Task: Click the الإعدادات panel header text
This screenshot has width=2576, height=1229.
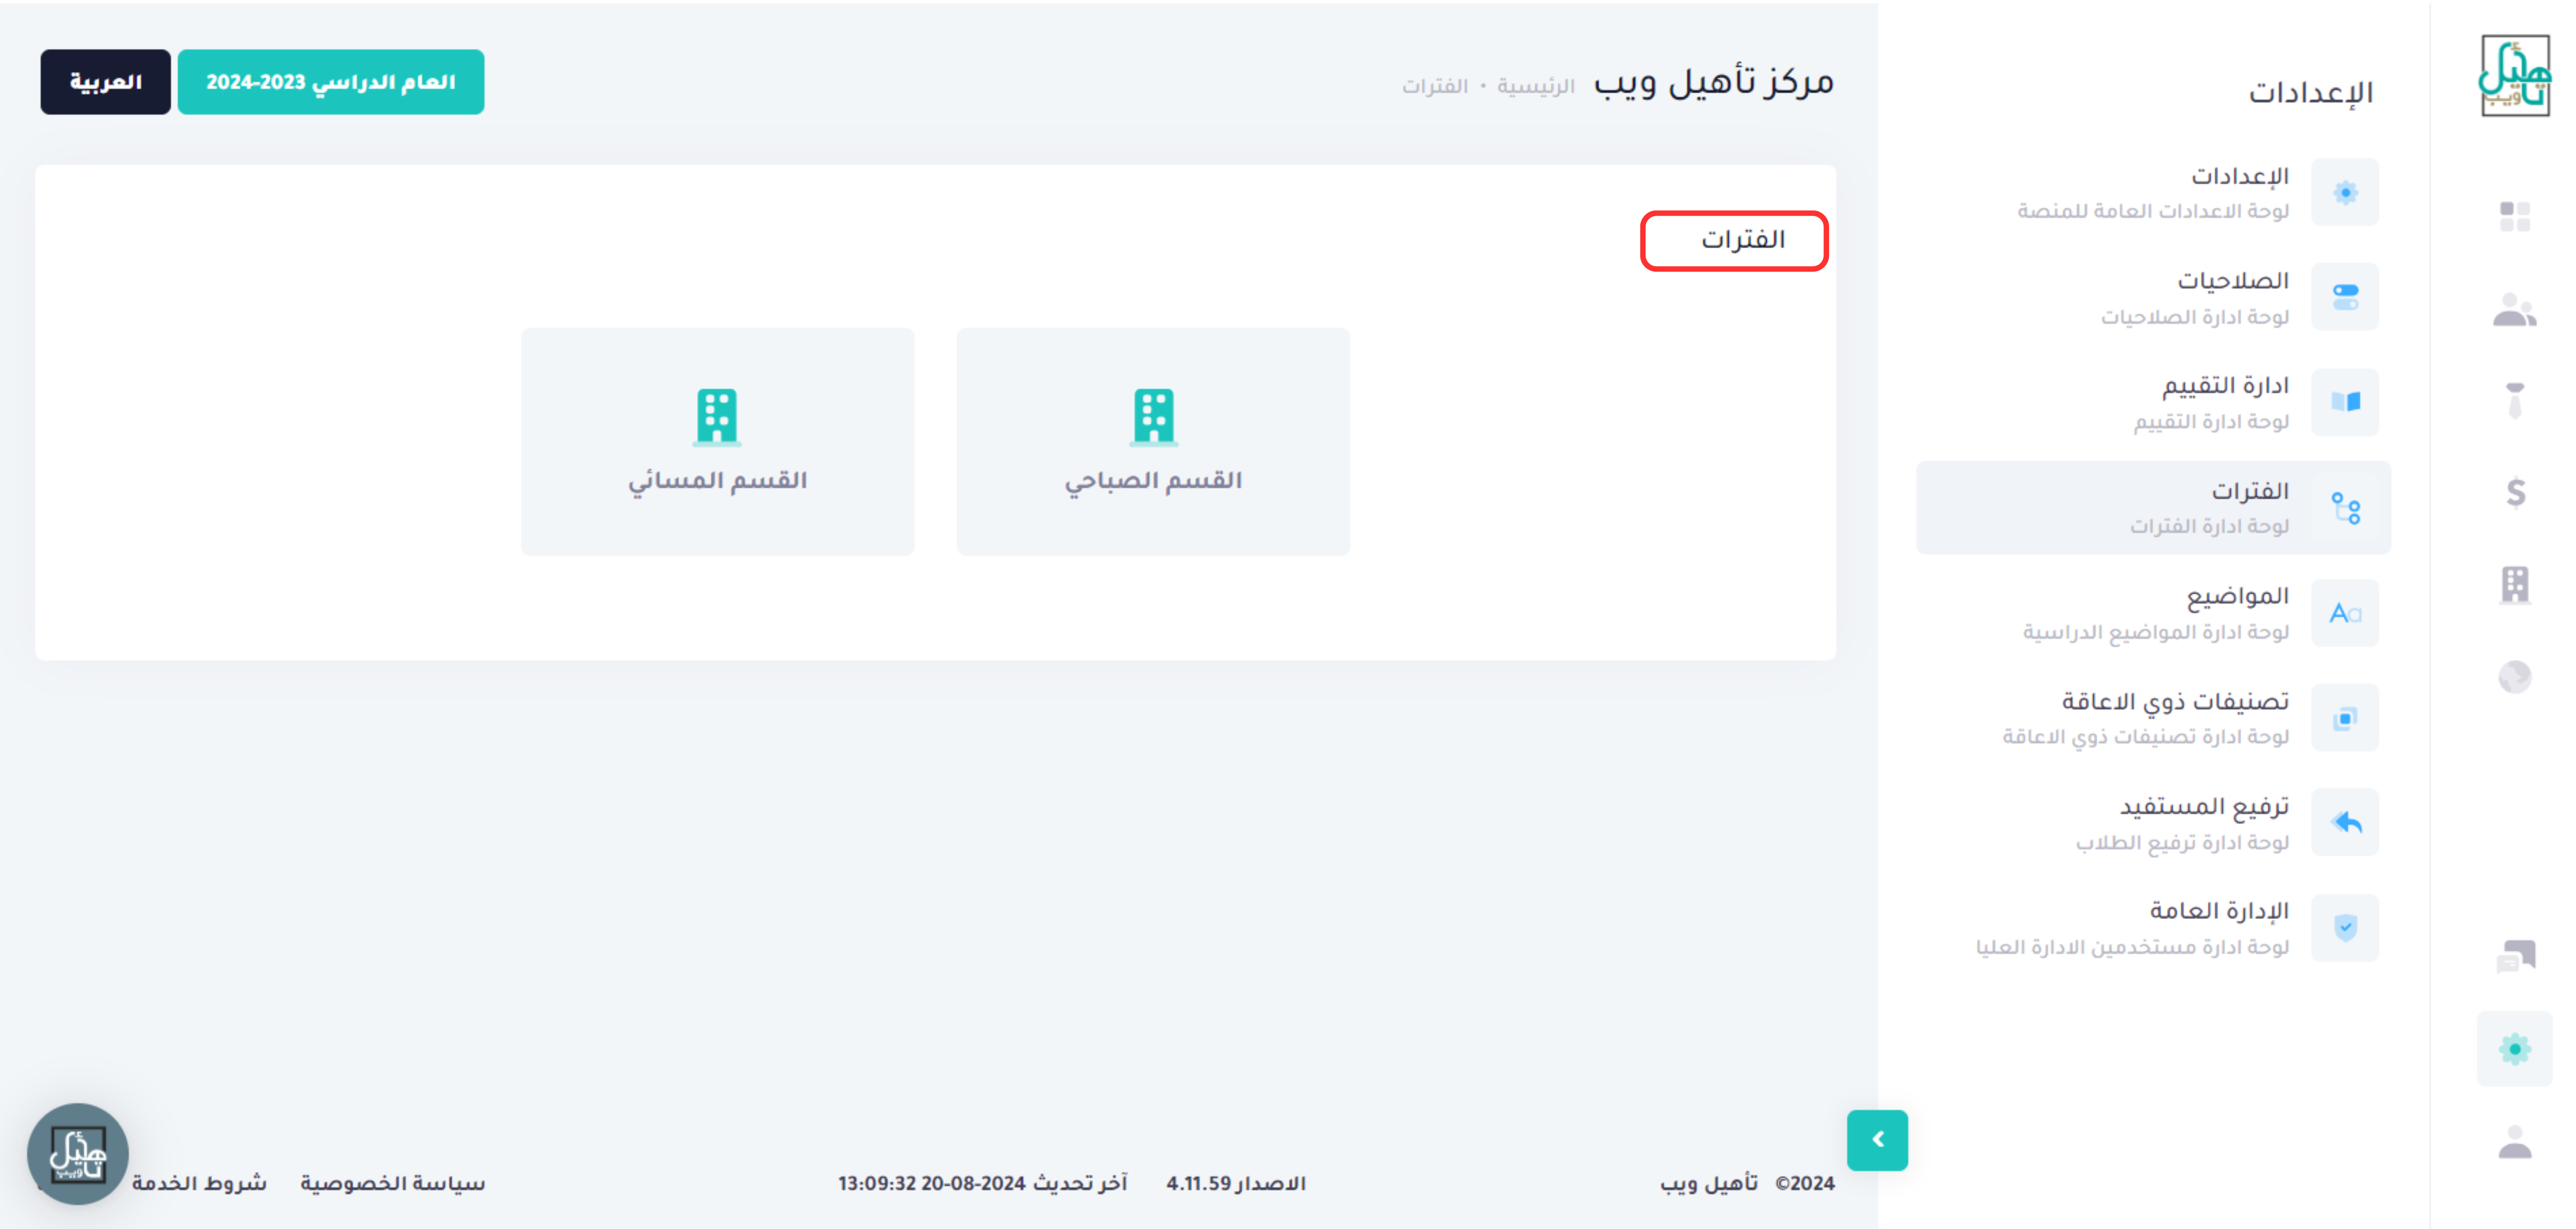Action: (2311, 93)
